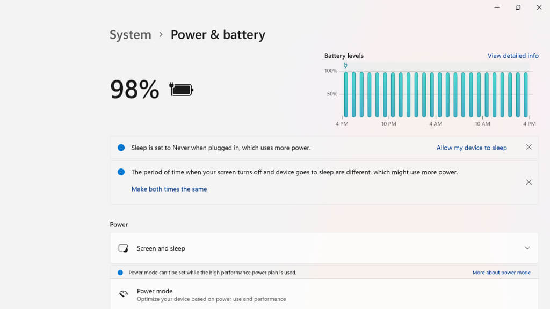Image resolution: width=550 pixels, height=309 pixels.
Task: Click Make both times the same
Action: (169, 189)
